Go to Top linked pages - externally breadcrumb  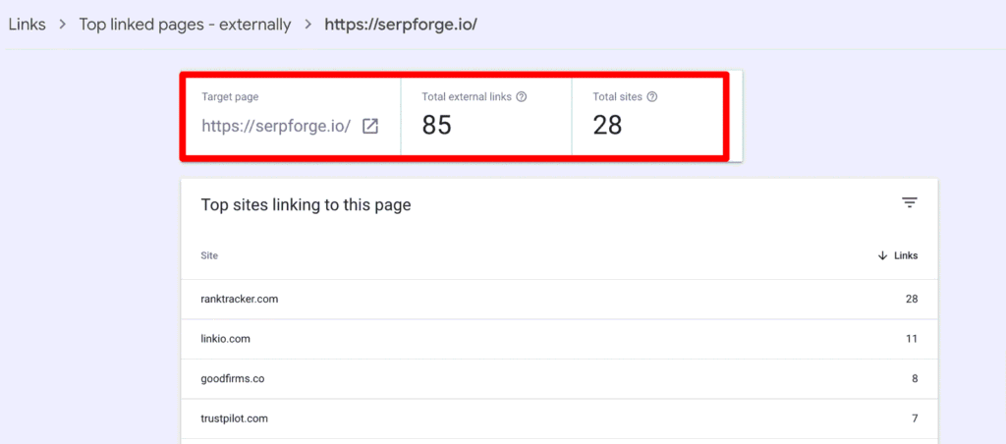[185, 25]
